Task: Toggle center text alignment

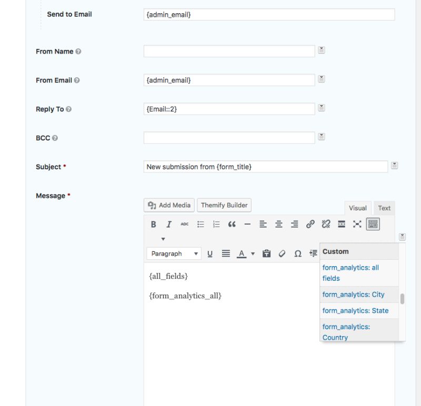Action: point(279,224)
